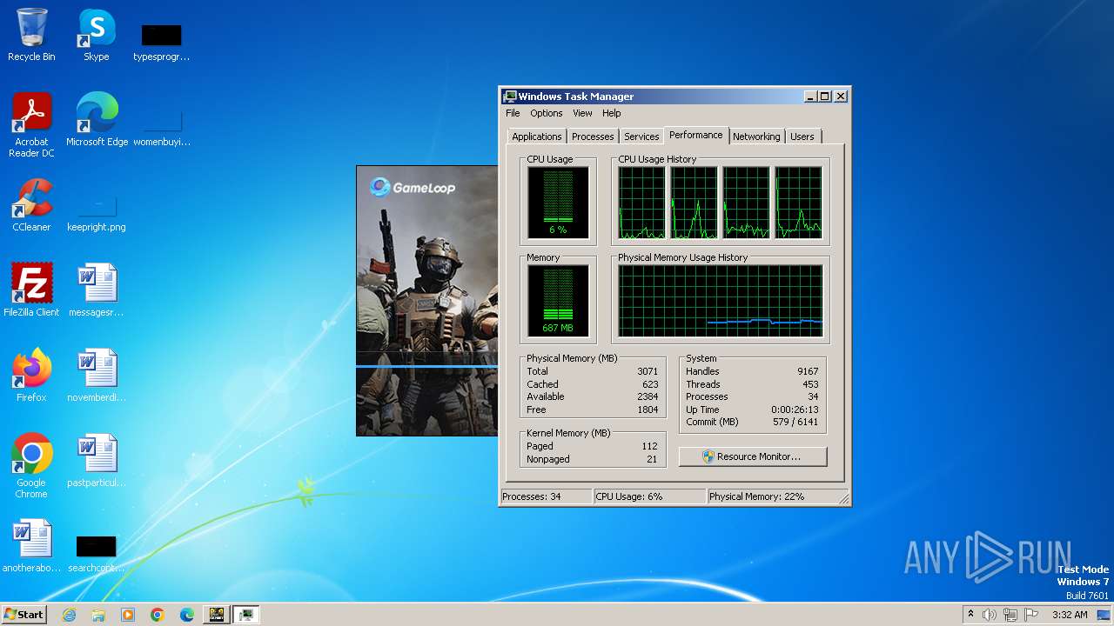Open the Microsoft Edge desktop shortcut
The width and height of the screenshot is (1114, 626).
coord(97,120)
